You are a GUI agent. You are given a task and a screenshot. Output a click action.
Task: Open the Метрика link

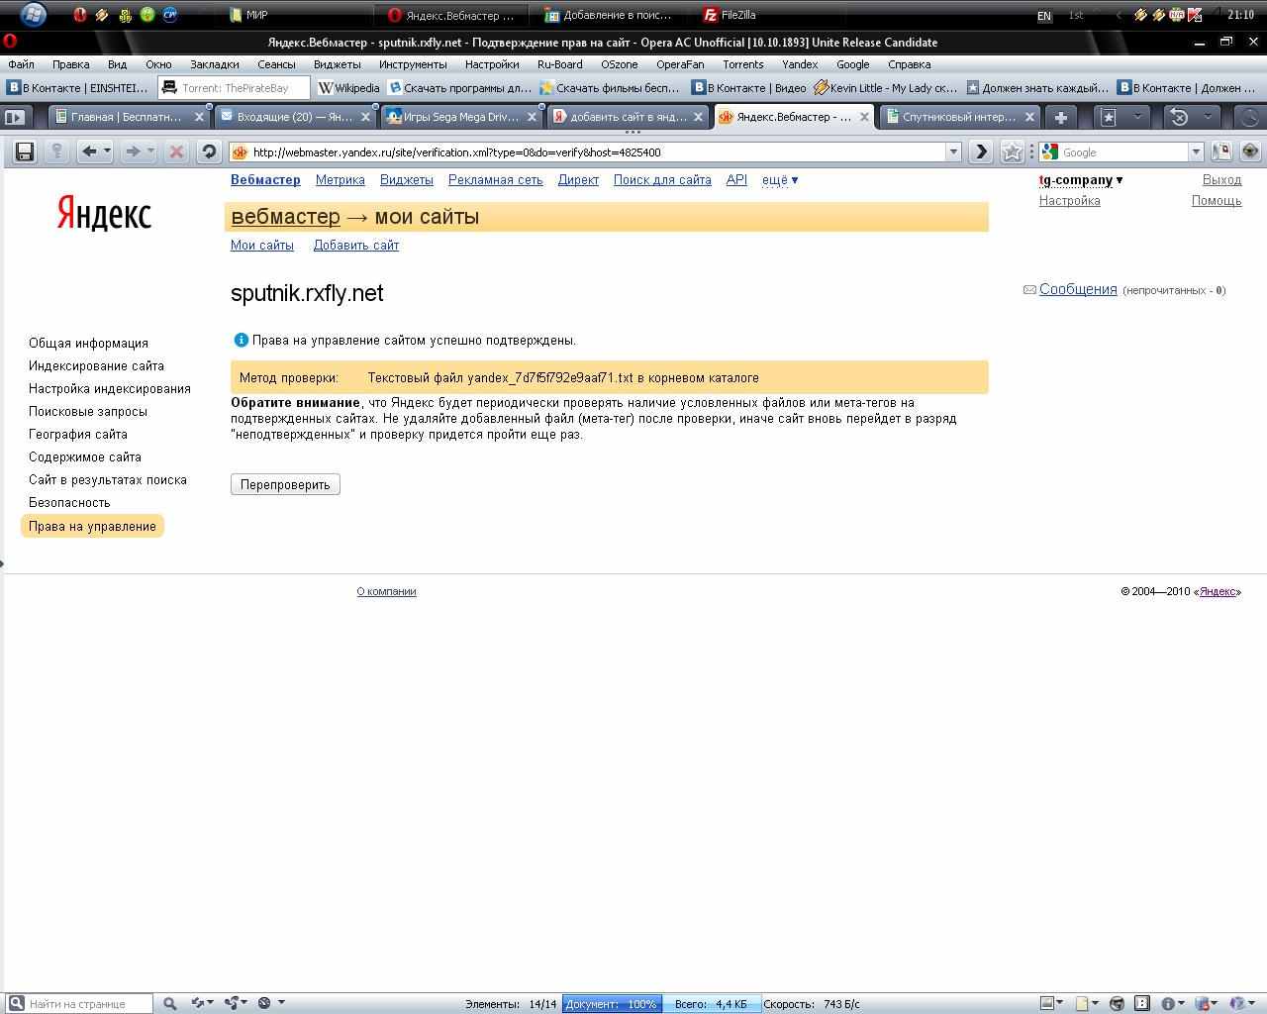341,180
